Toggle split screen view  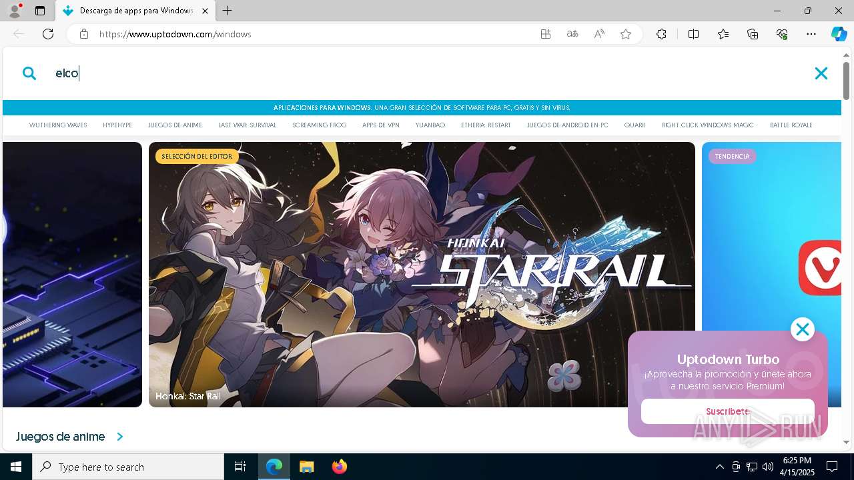click(693, 34)
